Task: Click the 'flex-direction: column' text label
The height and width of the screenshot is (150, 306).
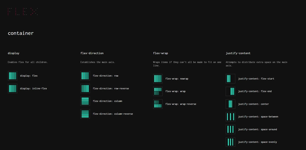Action: (x=107, y=101)
